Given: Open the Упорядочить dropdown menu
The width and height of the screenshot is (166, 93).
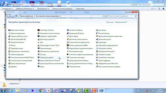Looking at the screenshot, I should 7,9.
